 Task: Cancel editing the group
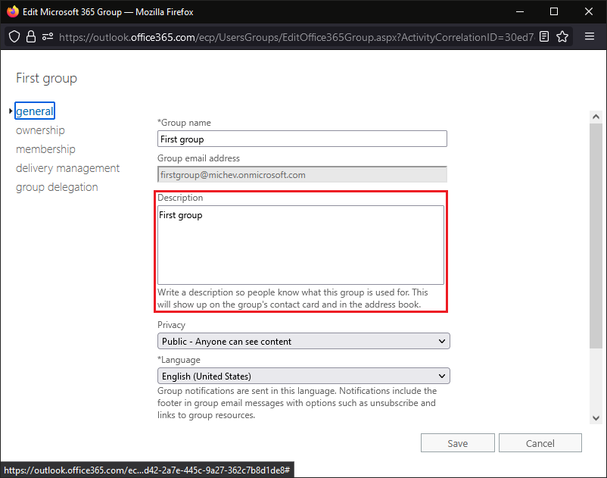(x=540, y=443)
